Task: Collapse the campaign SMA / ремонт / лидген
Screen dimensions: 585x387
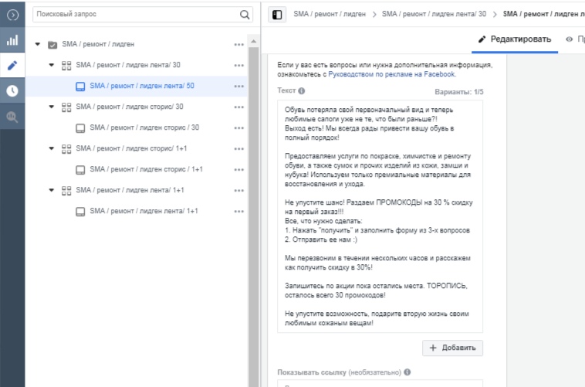Action: (x=38, y=44)
